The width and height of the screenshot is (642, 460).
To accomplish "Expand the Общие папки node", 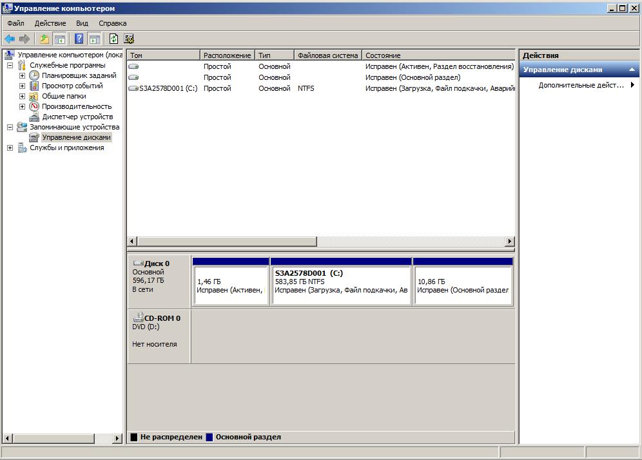I will 22,96.
